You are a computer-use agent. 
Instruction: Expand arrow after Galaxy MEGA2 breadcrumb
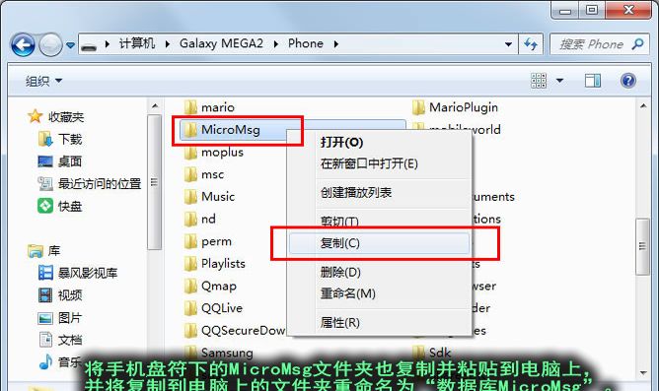275,44
